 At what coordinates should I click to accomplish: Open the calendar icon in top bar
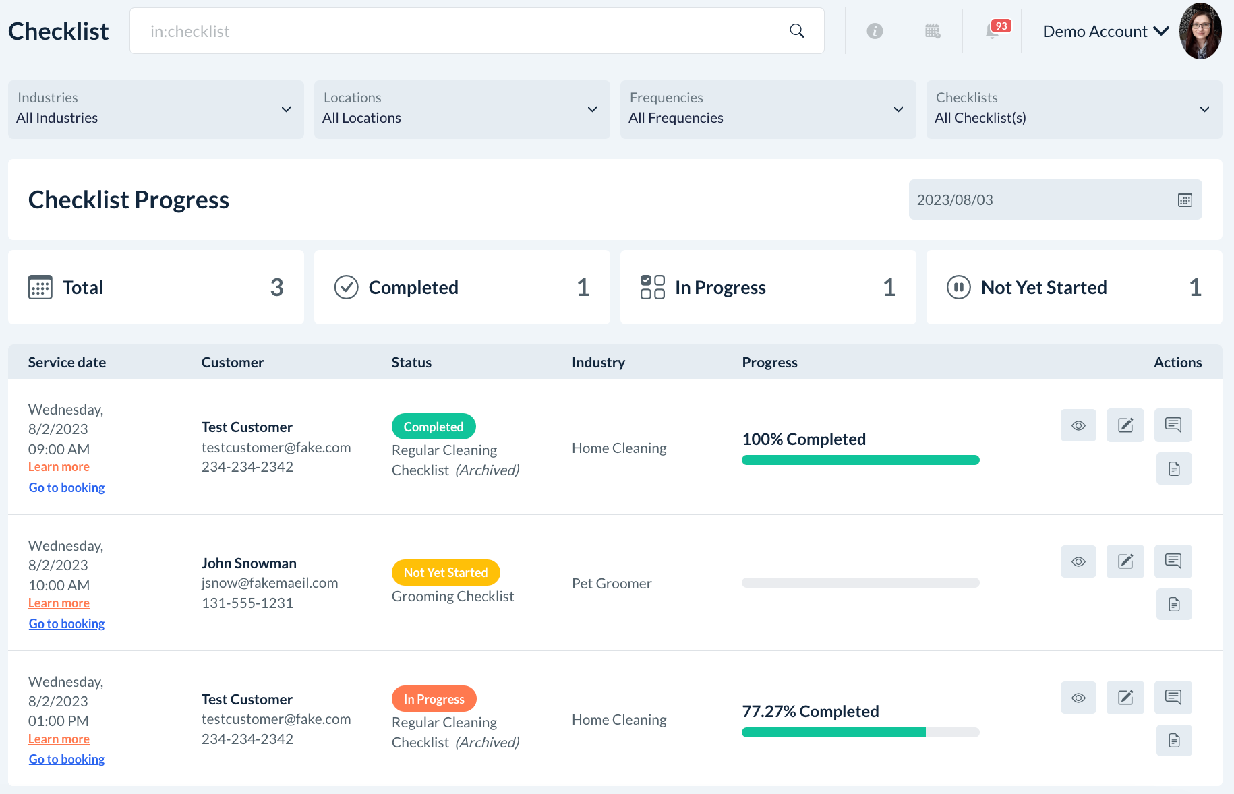click(x=933, y=31)
